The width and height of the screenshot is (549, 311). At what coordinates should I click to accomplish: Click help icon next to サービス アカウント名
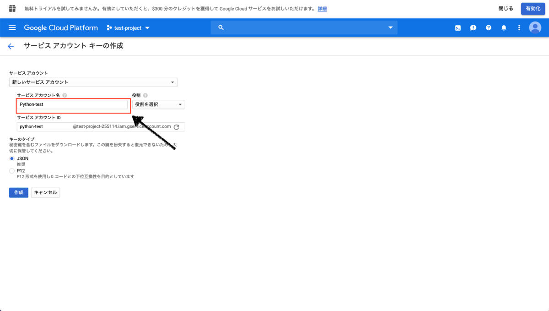pos(65,95)
